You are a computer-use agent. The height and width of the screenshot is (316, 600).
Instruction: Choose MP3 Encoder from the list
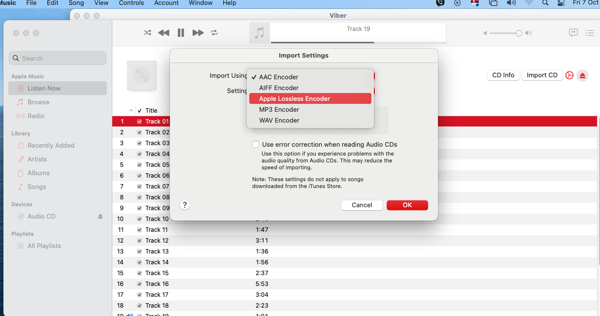pyautogui.click(x=310, y=109)
